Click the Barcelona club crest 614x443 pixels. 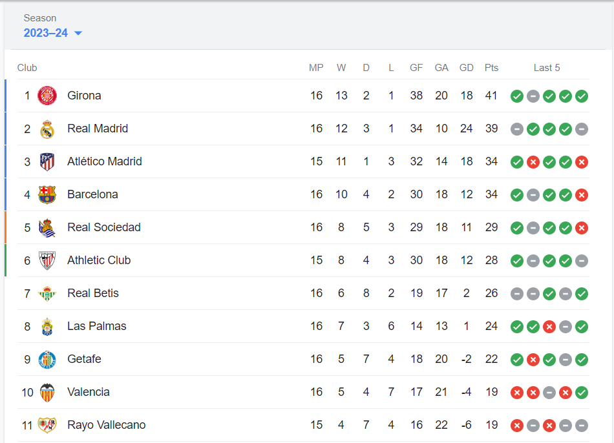pyautogui.click(x=47, y=194)
